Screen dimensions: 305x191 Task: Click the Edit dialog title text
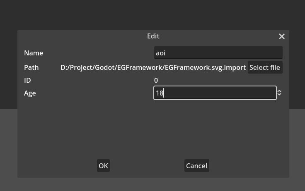(x=153, y=36)
